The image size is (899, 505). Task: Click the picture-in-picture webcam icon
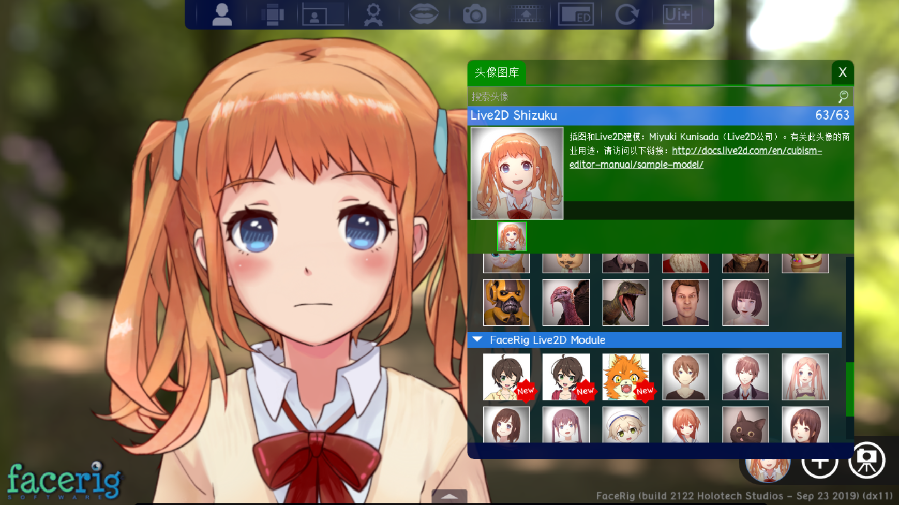[323, 14]
